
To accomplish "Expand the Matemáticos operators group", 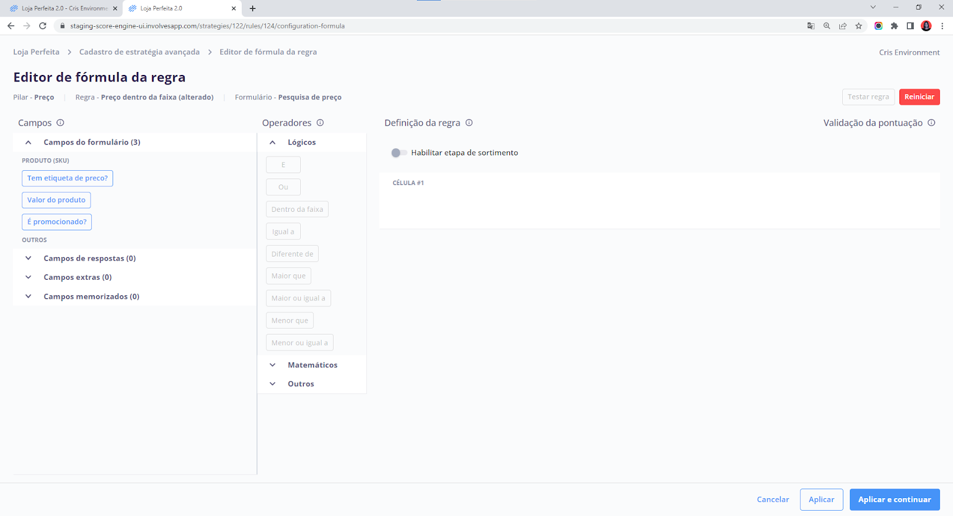I will pos(272,365).
